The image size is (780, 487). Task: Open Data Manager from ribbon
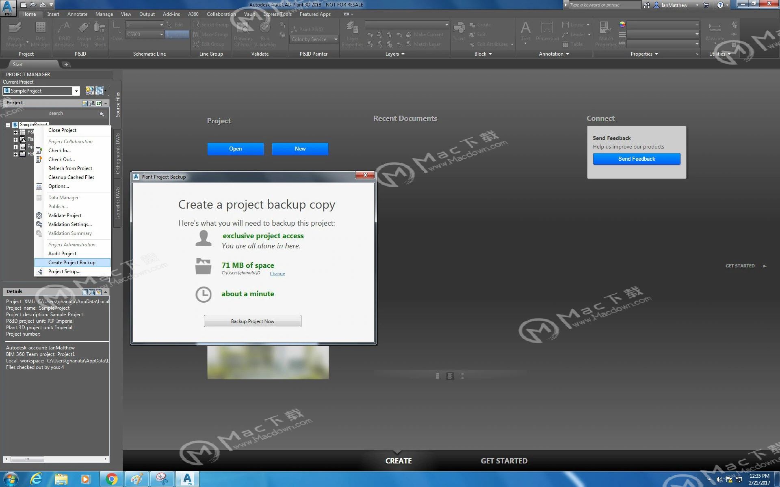tap(40, 34)
